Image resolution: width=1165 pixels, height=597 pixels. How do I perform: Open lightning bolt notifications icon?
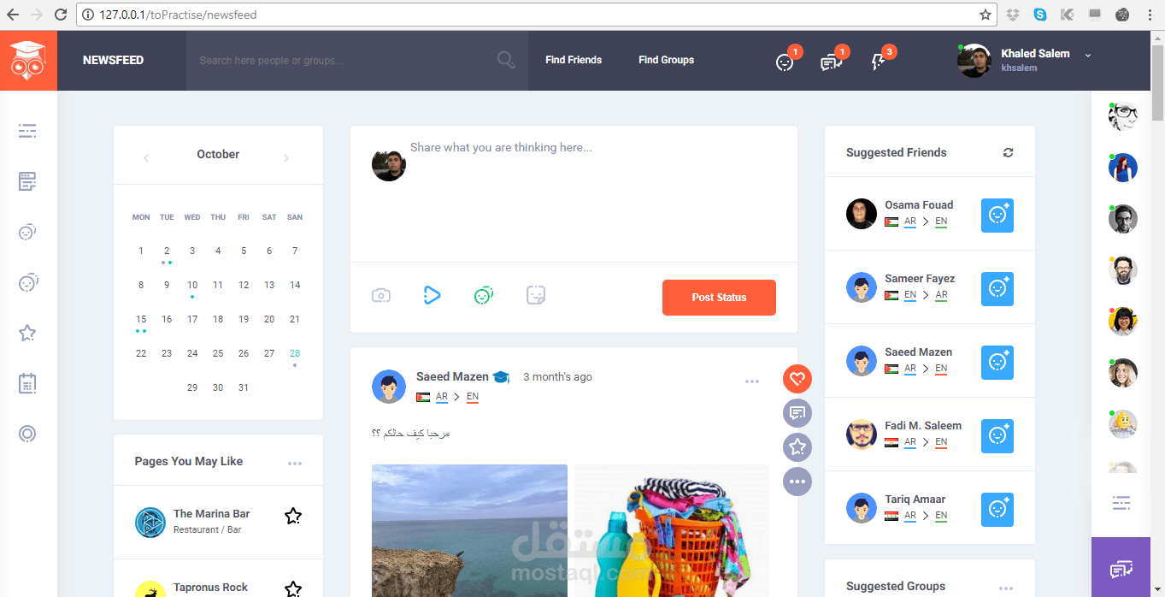pyautogui.click(x=878, y=62)
